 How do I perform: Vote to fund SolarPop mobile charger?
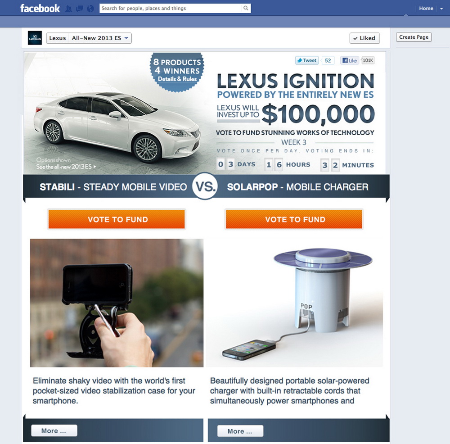tap(294, 219)
